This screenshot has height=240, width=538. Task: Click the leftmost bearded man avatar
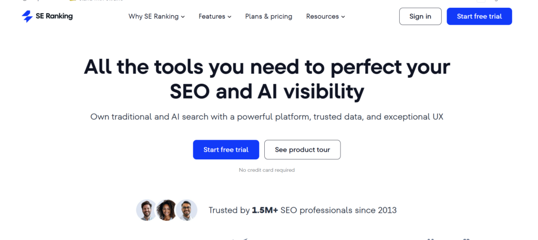click(147, 210)
